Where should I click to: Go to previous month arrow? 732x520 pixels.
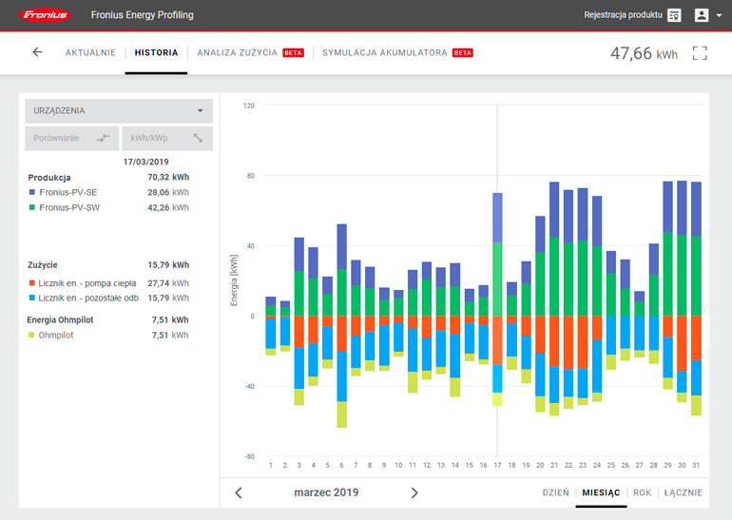tap(239, 493)
